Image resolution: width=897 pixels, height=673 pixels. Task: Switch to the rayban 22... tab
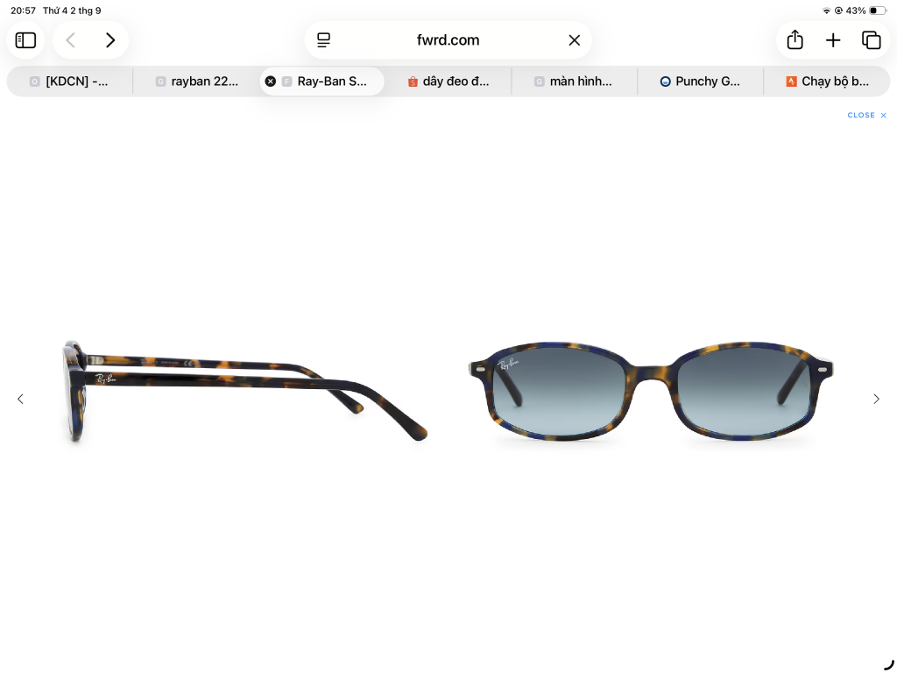click(x=196, y=81)
